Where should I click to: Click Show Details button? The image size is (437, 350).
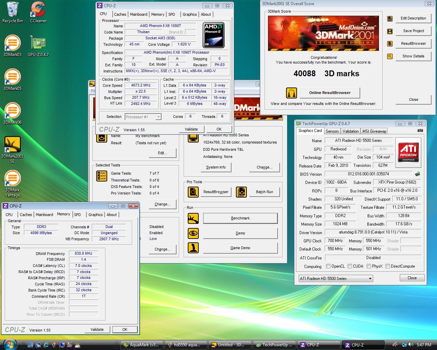[x=413, y=56]
